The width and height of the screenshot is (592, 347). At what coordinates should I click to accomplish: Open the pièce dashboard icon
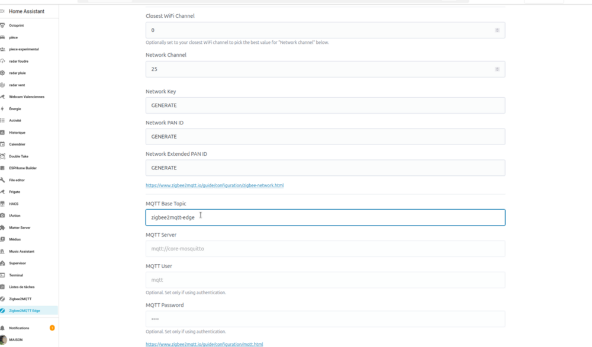2,37
